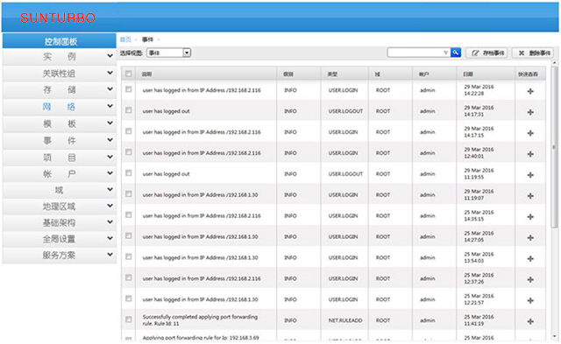Open the 事件 sidebar menu item
561x344 pixels.
(60, 140)
